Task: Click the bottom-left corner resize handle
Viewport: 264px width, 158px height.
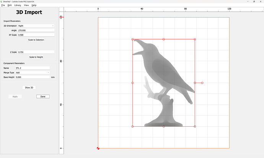Action: (133, 126)
